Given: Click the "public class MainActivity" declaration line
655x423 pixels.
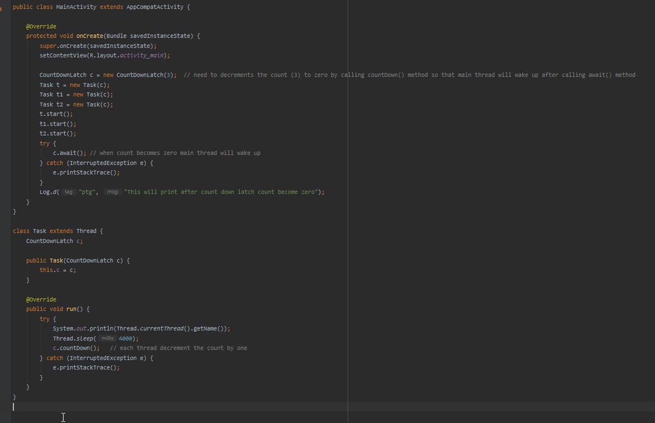Looking at the screenshot, I should [x=101, y=7].
